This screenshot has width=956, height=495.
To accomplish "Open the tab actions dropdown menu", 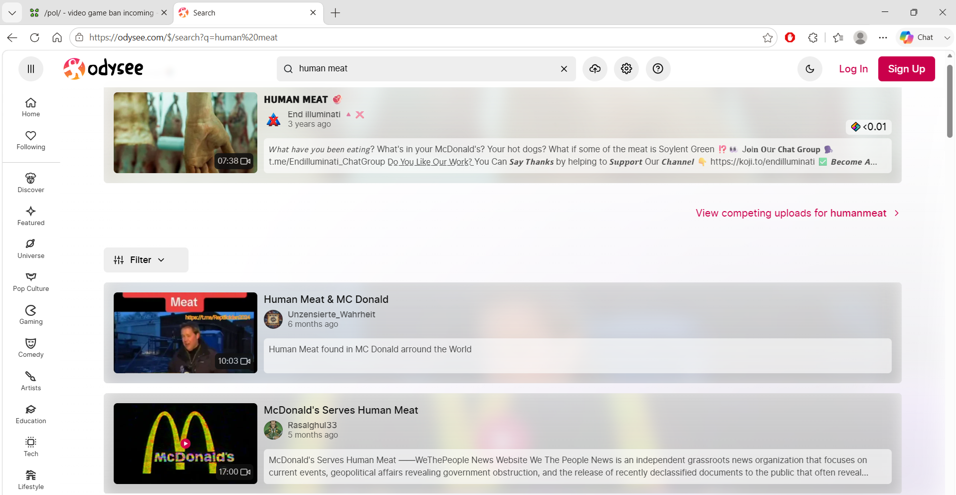I will pyautogui.click(x=12, y=13).
